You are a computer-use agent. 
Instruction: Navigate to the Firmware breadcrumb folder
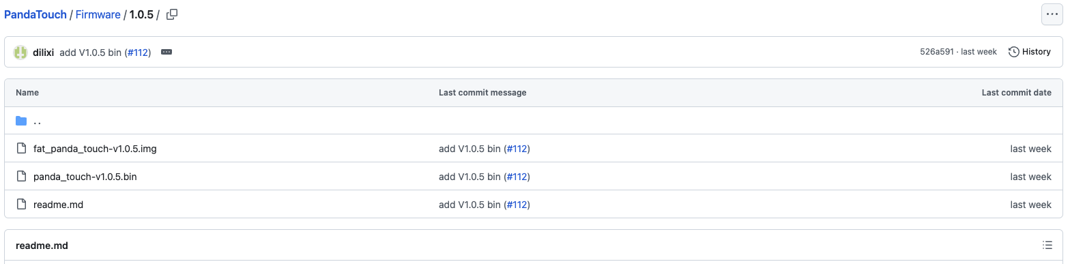pos(98,14)
